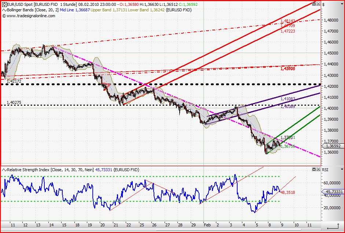Open the dropdown arrow next to the RSI scale
This screenshot has height=233, width=345.
tap(342, 169)
